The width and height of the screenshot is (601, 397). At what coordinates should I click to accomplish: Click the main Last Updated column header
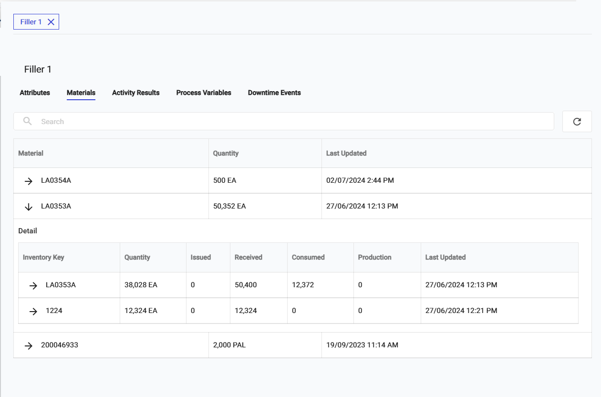coord(346,153)
